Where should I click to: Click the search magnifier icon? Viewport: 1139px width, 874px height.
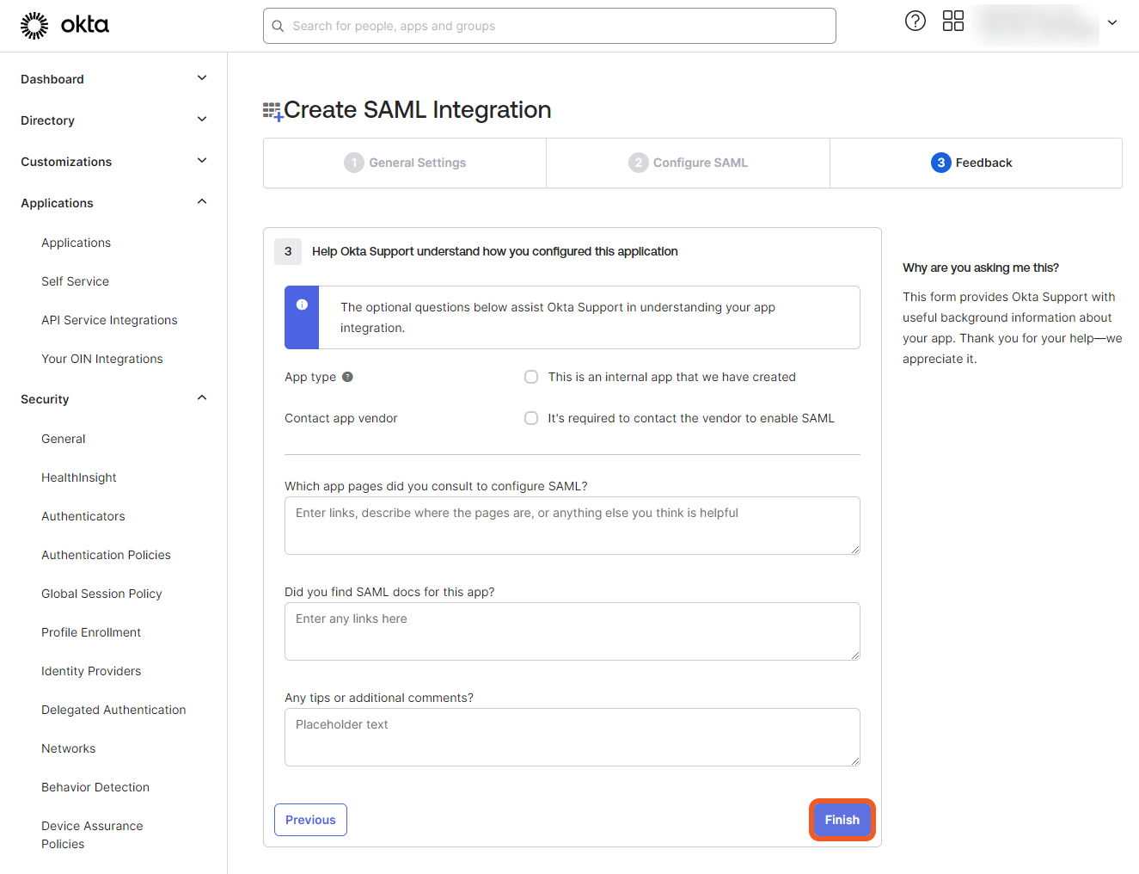278,27
